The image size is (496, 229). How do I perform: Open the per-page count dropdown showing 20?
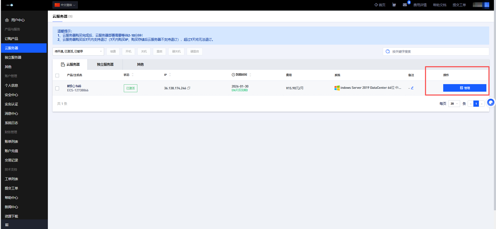454,104
